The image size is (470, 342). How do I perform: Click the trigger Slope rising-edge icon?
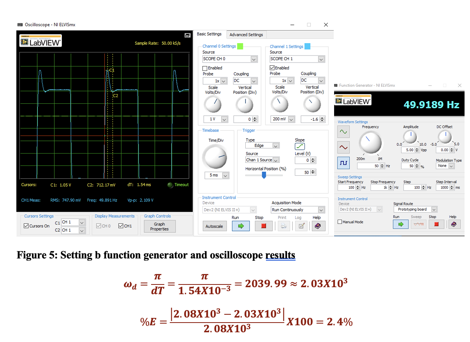coord(300,146)
